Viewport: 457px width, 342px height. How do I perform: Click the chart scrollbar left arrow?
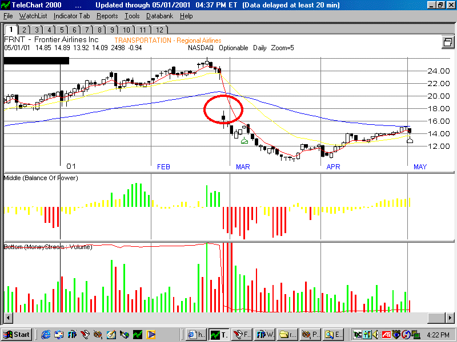coord(8,317)
